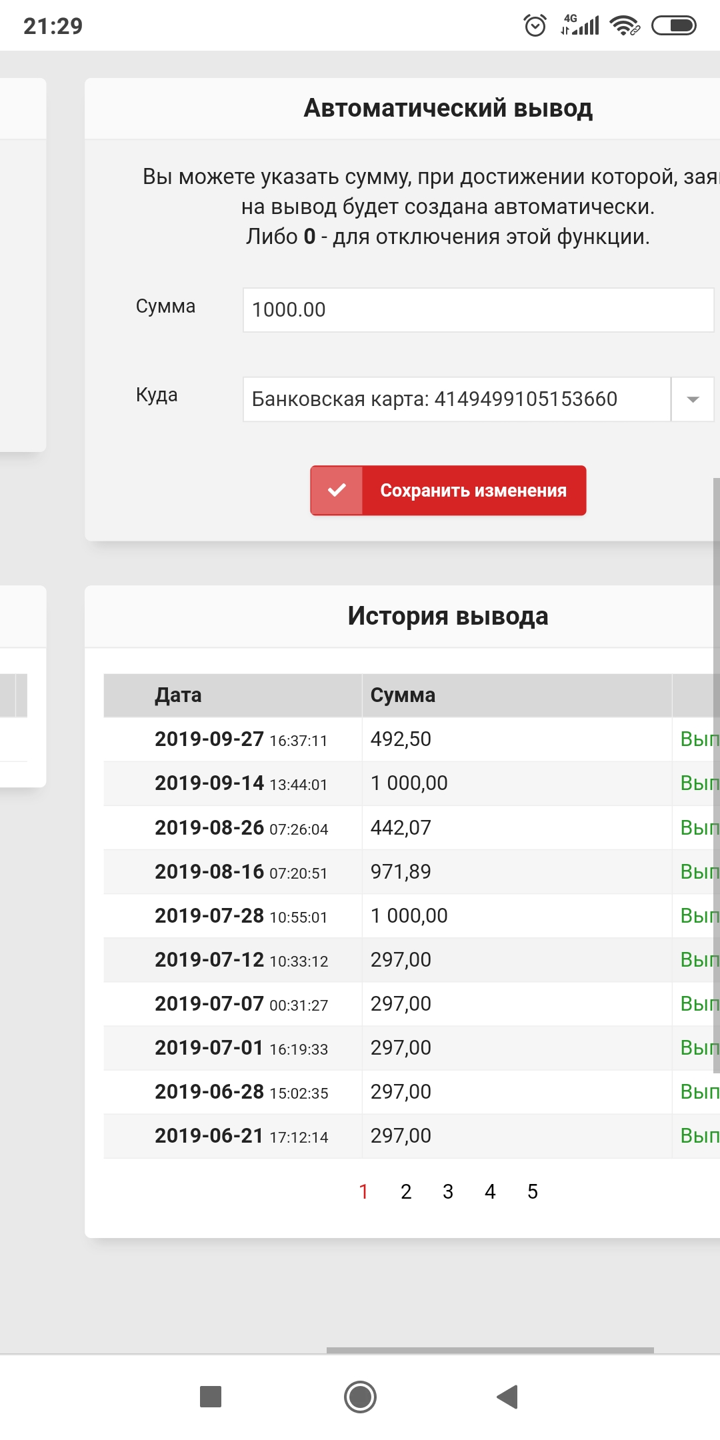720x1440 pixels.
Task: Go to history page 2
Action: click(406, 1191)
